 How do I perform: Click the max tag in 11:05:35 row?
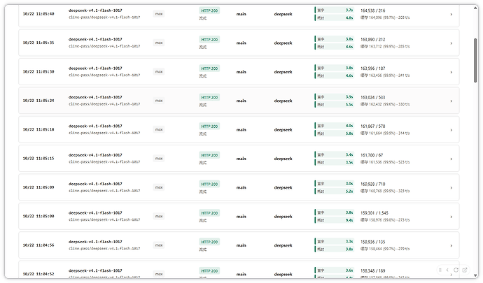[x=159, y=43]
